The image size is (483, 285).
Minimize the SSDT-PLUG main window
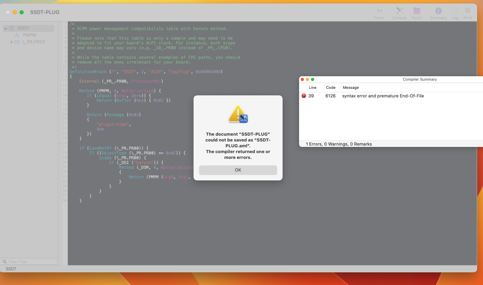click(15, 12)
